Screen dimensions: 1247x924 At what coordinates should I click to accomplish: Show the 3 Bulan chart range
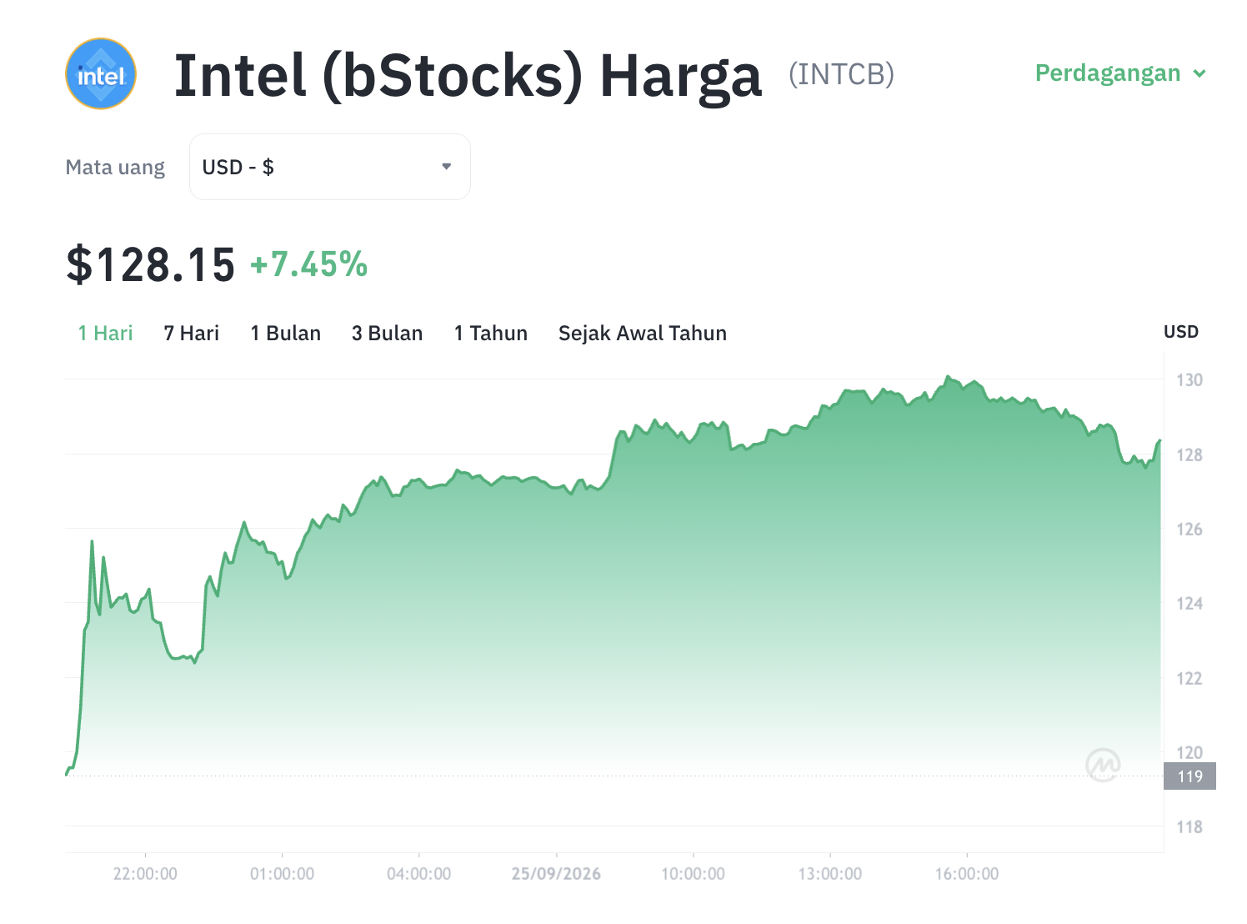tap(387, 334)
